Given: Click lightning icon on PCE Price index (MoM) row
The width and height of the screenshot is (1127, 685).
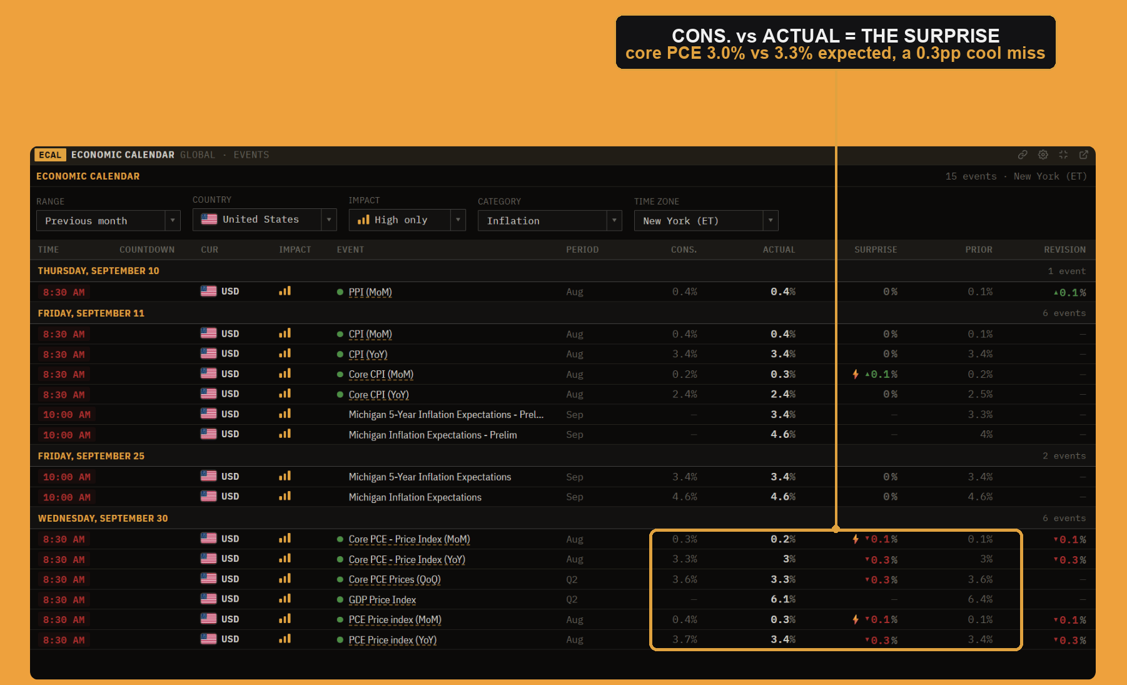Looking at the screenshot, I should [x=856, y=619].
